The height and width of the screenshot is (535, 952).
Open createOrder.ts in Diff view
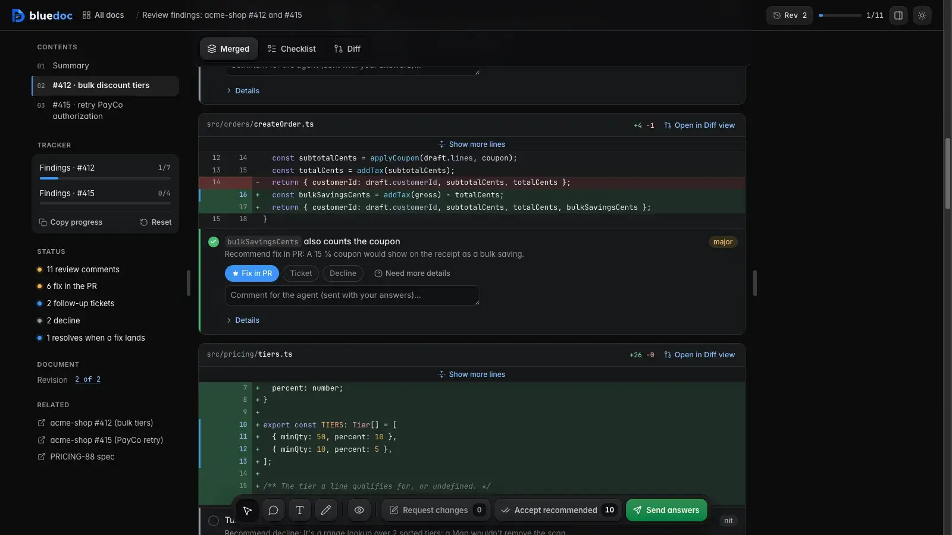click(x=700, y=125)
